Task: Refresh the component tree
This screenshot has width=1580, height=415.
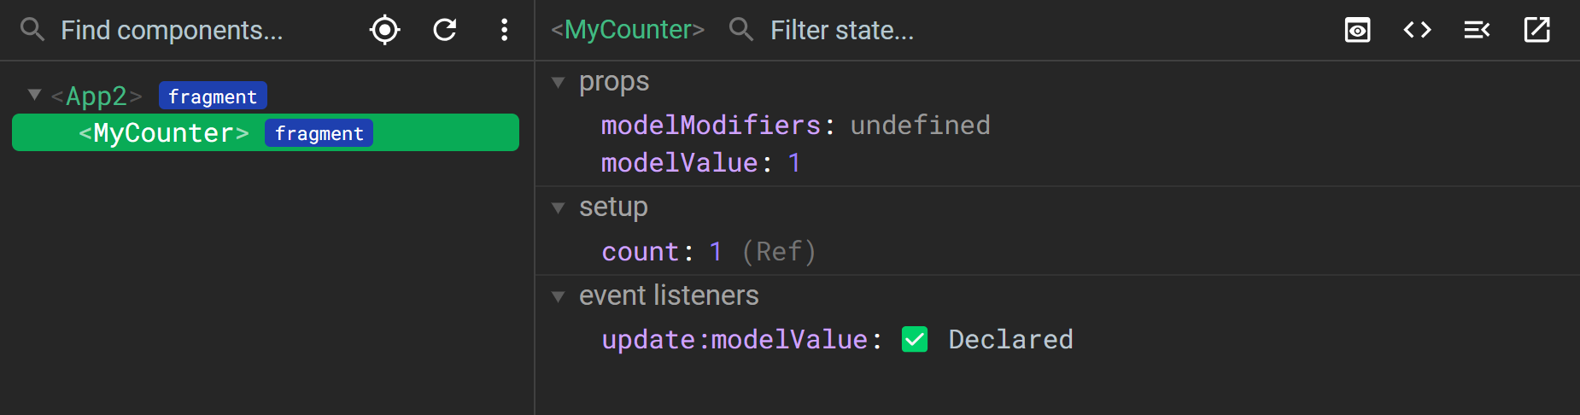Action: tap(445, 30)
